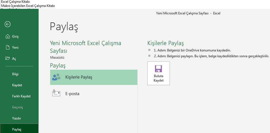Screen dimensions: 270x133
Task: Select 'Excel Çalışma Kitabı' list entry
Action: (x=15, y=2)
